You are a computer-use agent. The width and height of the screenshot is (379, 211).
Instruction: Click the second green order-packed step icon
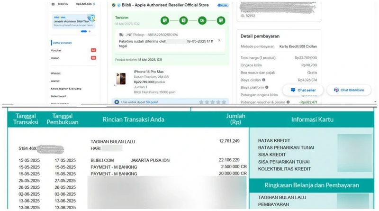(183, 20)
